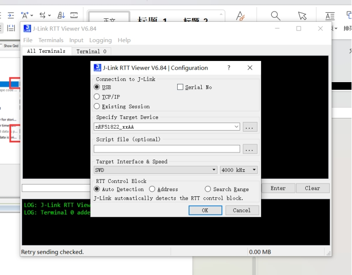Enable the Serial No checkbox
The height and width of the screenshot is (275, 352).
point(180,87)
